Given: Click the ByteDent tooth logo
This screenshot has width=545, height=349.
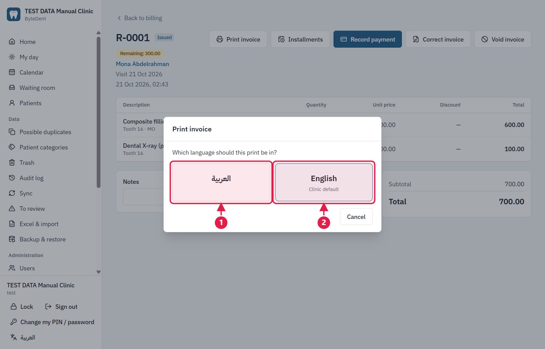Looking at the screenshot, I should point(14,15).
